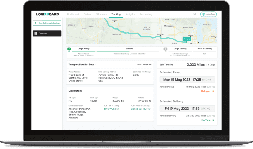Click Distance to Delivery Location text
The width and height of the screenshot is (253, 149).
(129, 54)
